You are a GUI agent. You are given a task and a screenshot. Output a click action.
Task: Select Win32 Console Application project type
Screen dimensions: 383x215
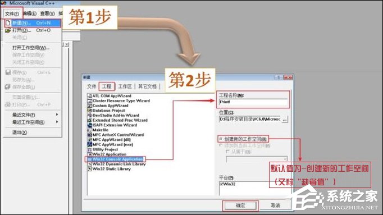pyautogui.click(x=117, y=159)
